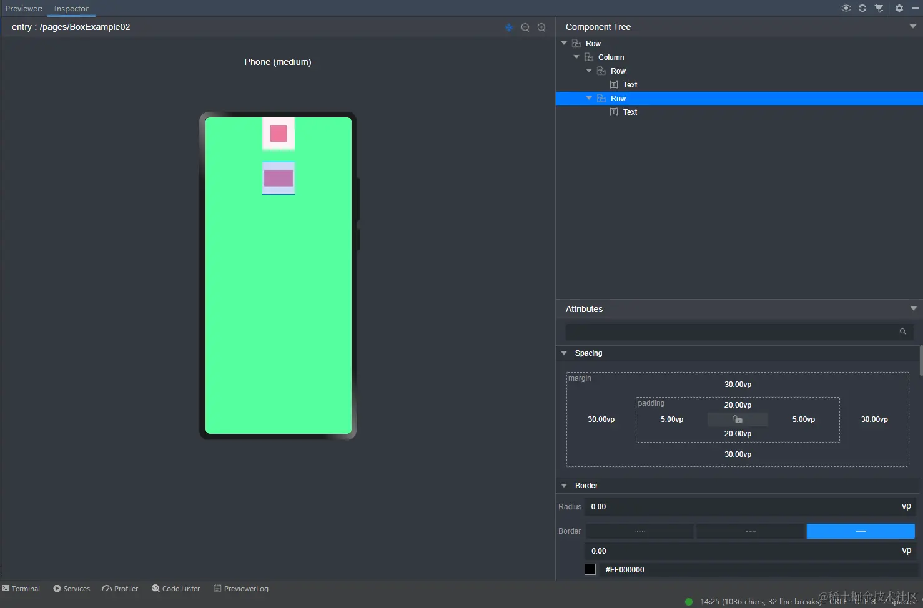The height and width of the screenshot is (608, 923).
Task: Click the second Text component icon
Action: [614, 112]
